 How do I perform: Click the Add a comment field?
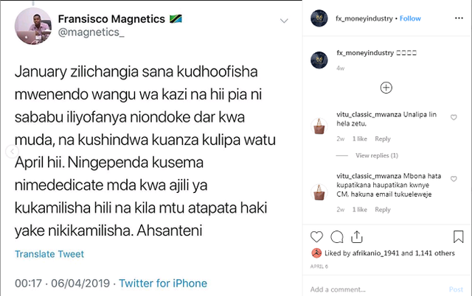tap(376, 289)
